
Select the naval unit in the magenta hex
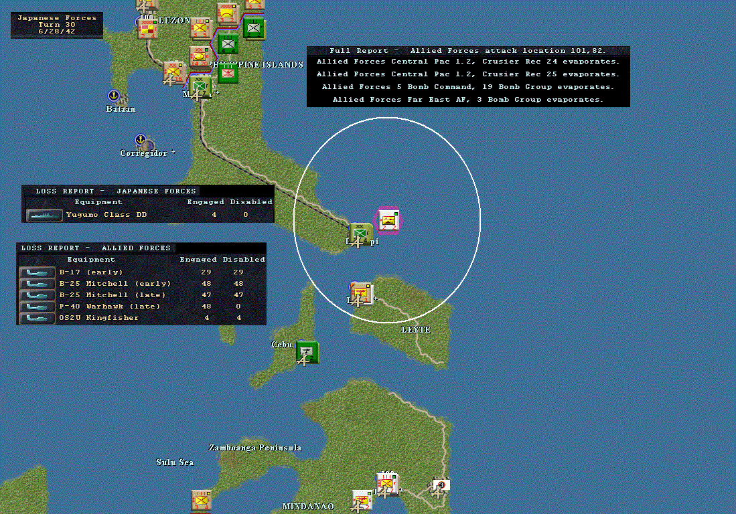[x=388, y=220]
